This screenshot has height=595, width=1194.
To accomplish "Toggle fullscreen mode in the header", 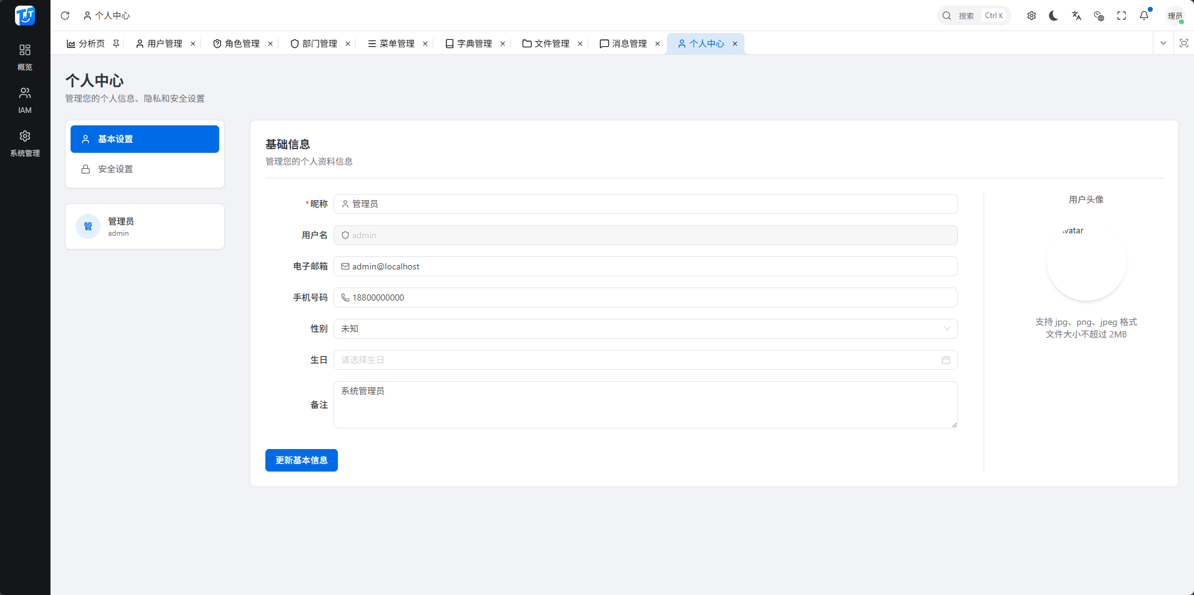I will pos(1121,16).
